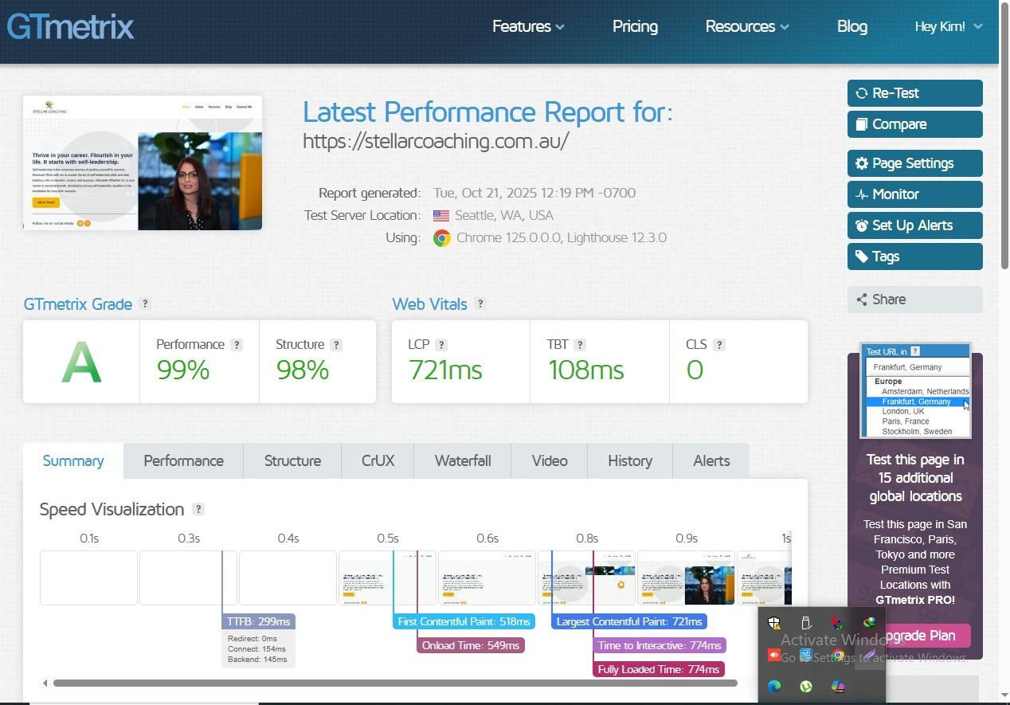Viewport: 1010px width, 705px height.
Task: Click the purple feather tray icon
Action: tap(869, 656)
